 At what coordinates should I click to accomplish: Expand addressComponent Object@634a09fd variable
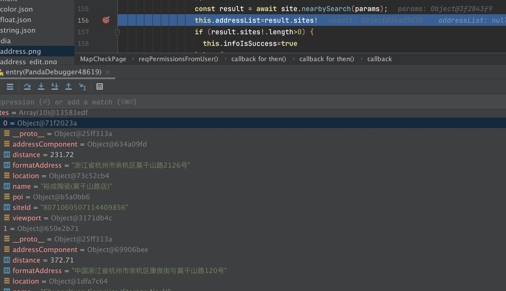pos(45,144)
